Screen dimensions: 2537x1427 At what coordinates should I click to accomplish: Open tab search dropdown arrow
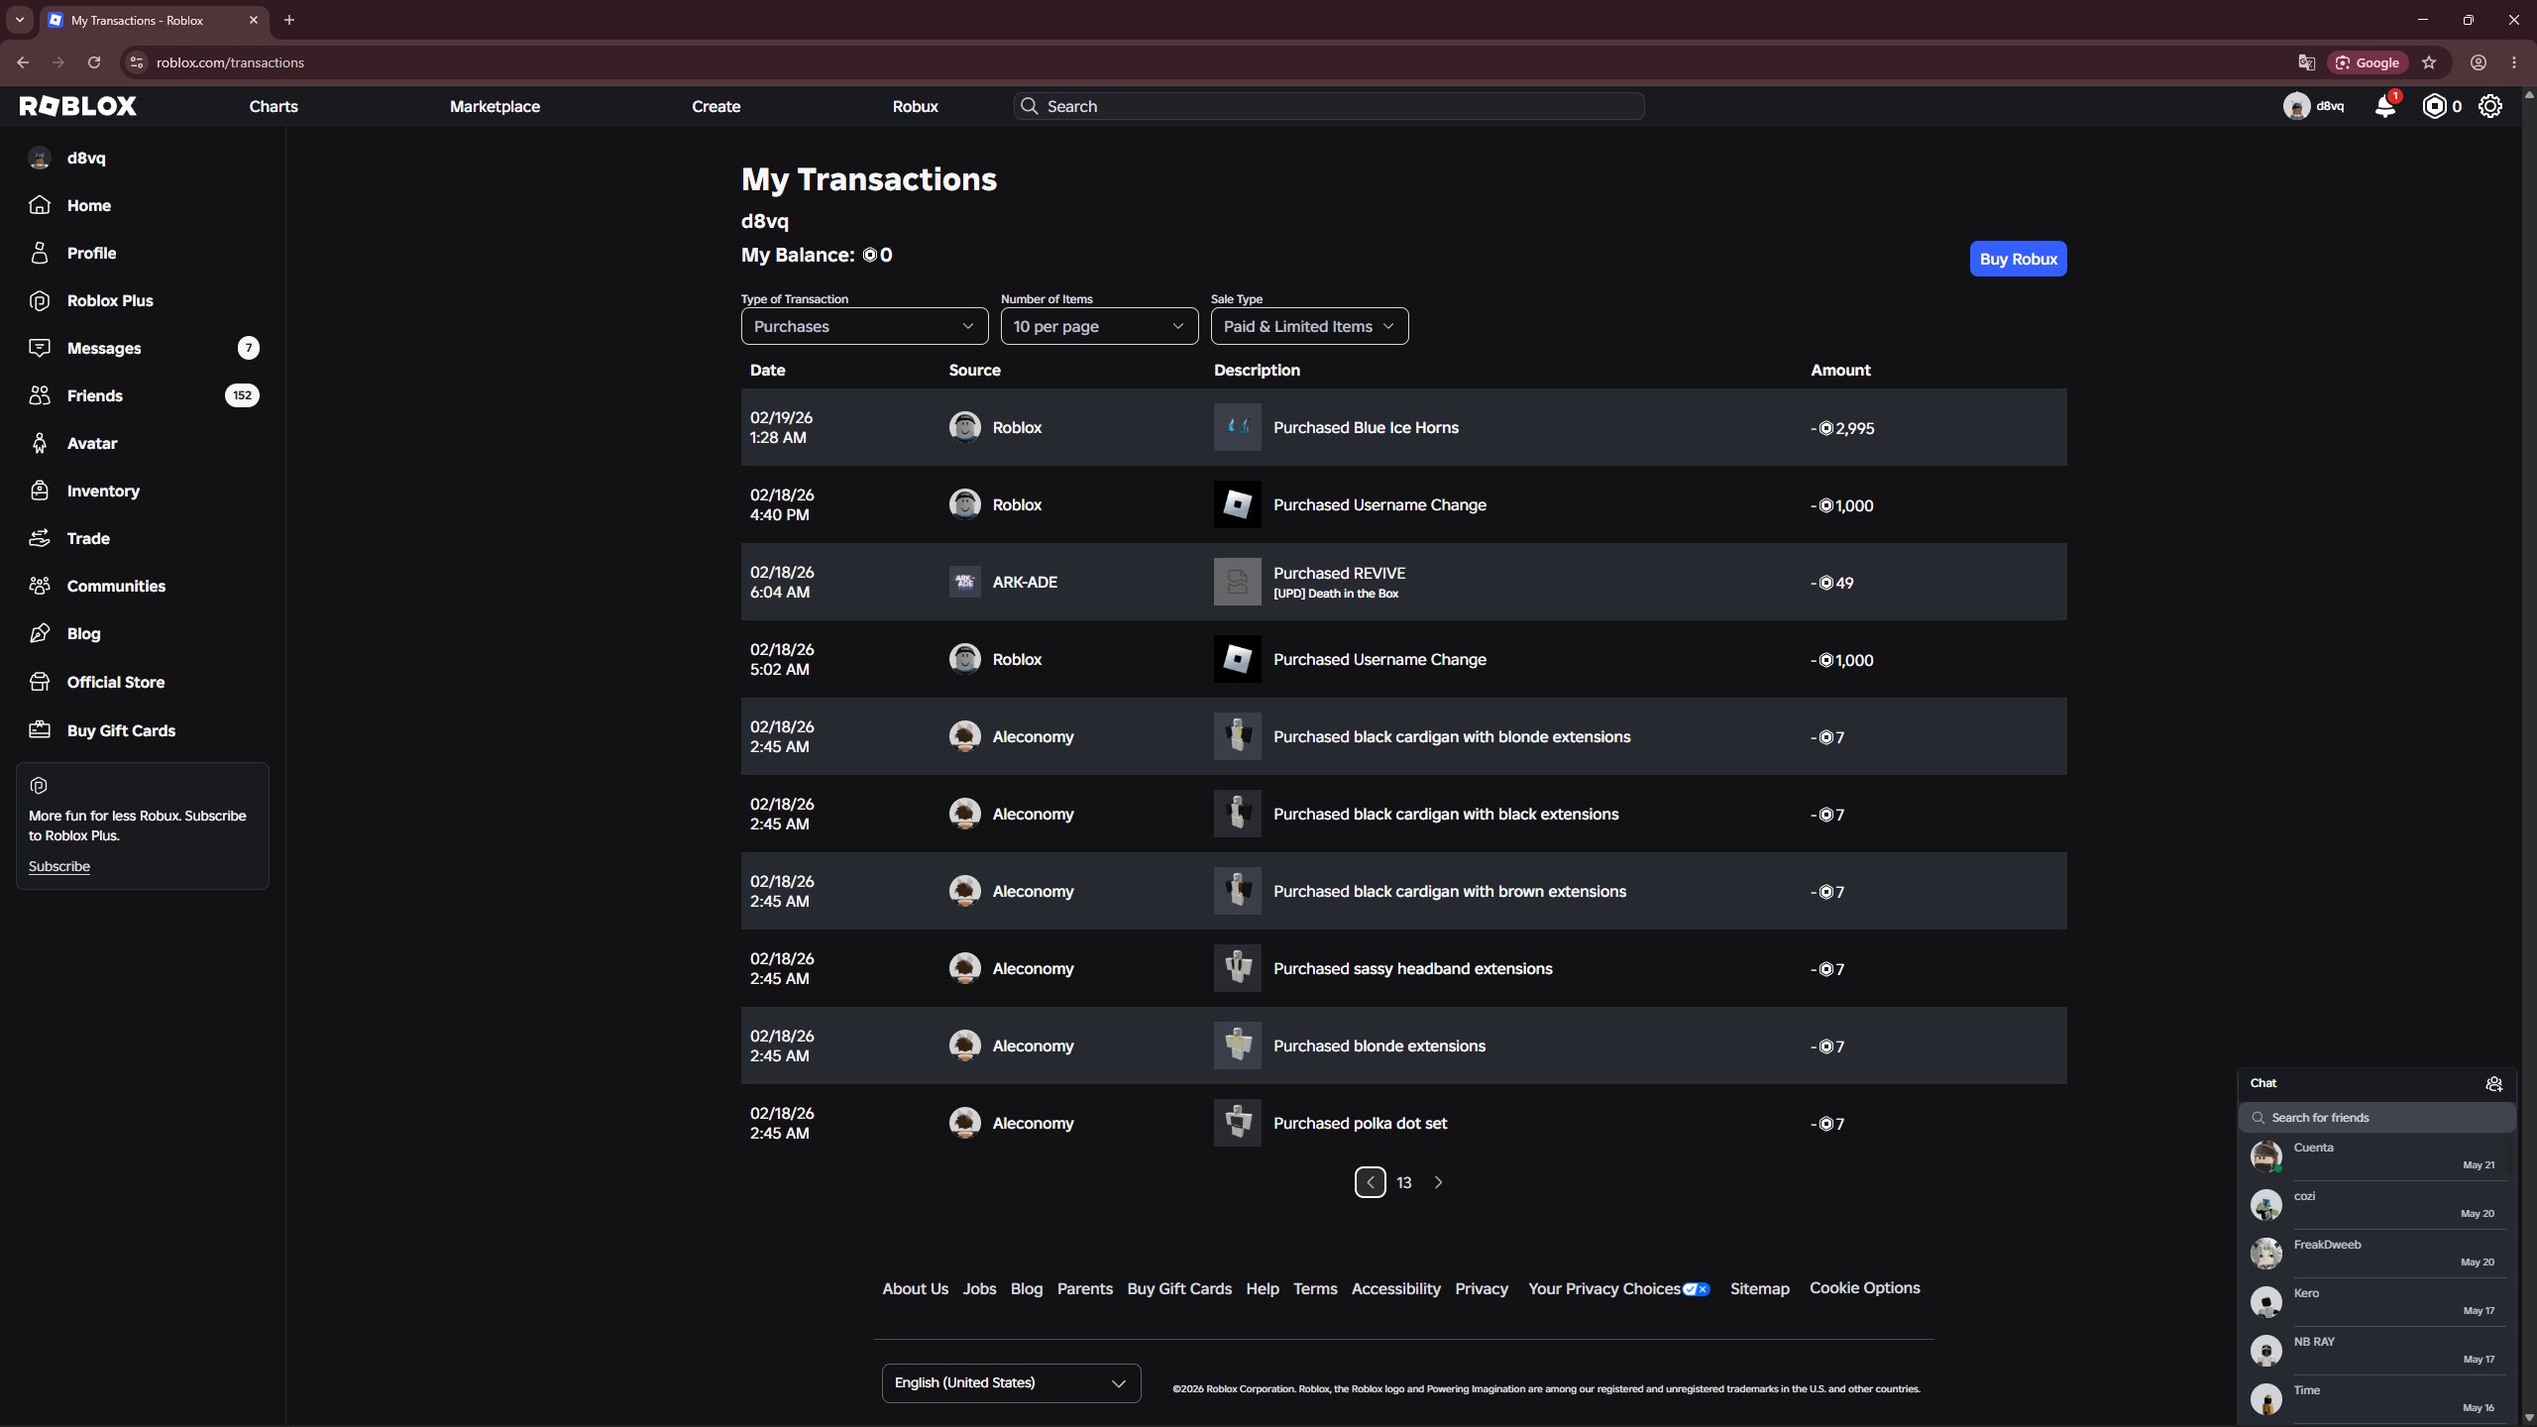tap(19, 20)
